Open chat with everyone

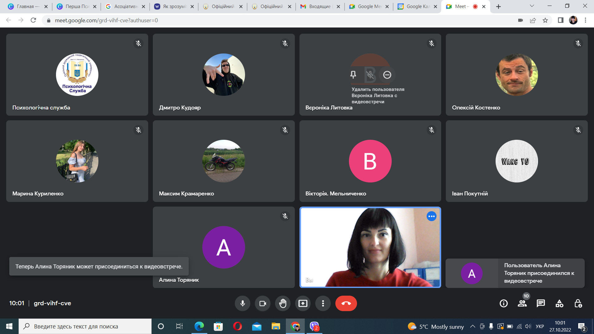[541, 303]
